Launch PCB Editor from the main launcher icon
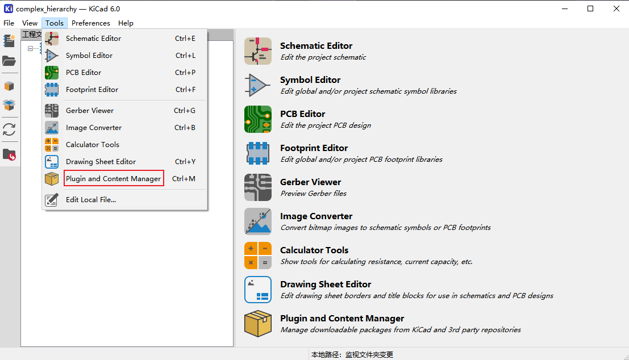This screenshot has height=360, width=629. (x=258, y=119)
